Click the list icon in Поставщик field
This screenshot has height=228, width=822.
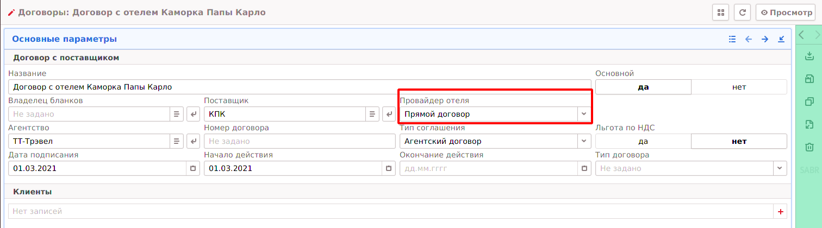click(372, 114)
